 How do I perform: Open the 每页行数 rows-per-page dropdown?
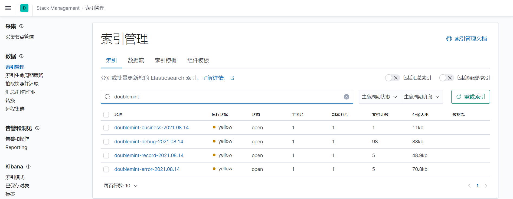(121, 186)
